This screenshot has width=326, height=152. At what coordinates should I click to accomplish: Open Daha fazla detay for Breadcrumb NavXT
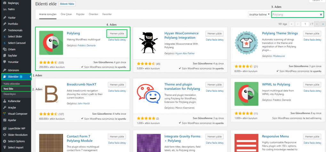(x=117, y=91)
